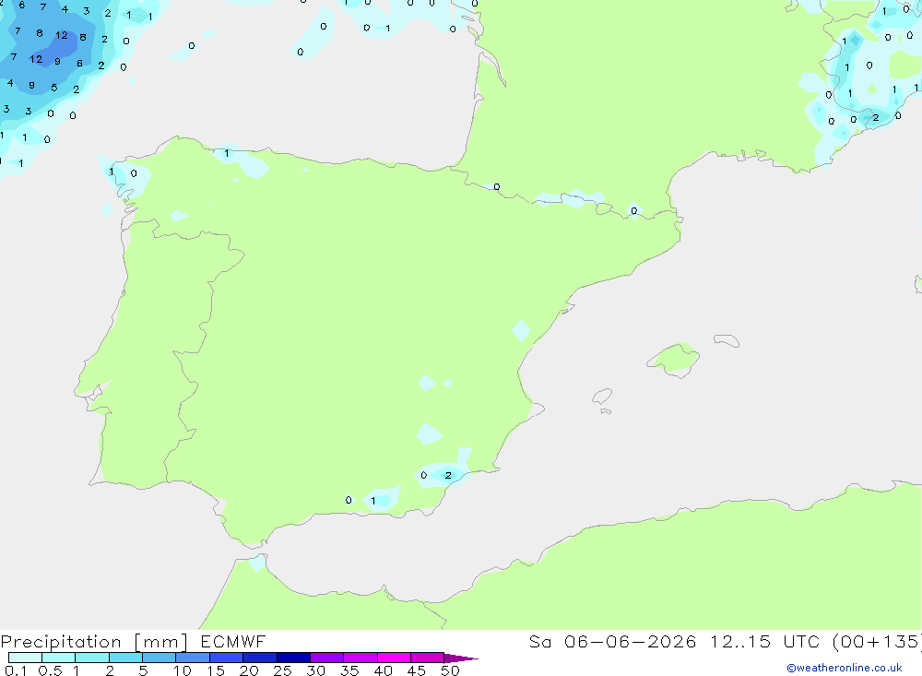
Task: Pick the 5–10 mm blue legend swatch
Action: pyautogui.click(x=159, y=658)
